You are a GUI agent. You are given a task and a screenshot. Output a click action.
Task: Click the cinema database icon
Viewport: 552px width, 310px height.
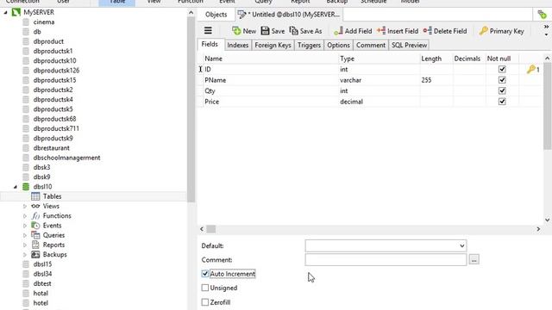[x=26, y=22]
